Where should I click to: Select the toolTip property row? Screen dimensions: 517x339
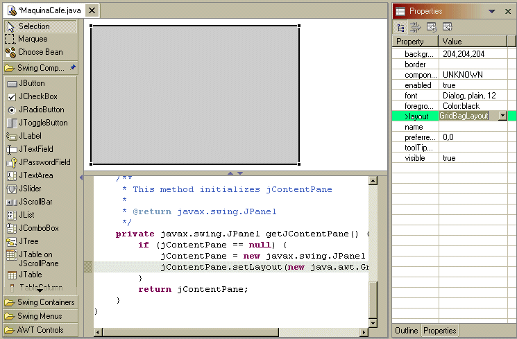pos(450,148)
